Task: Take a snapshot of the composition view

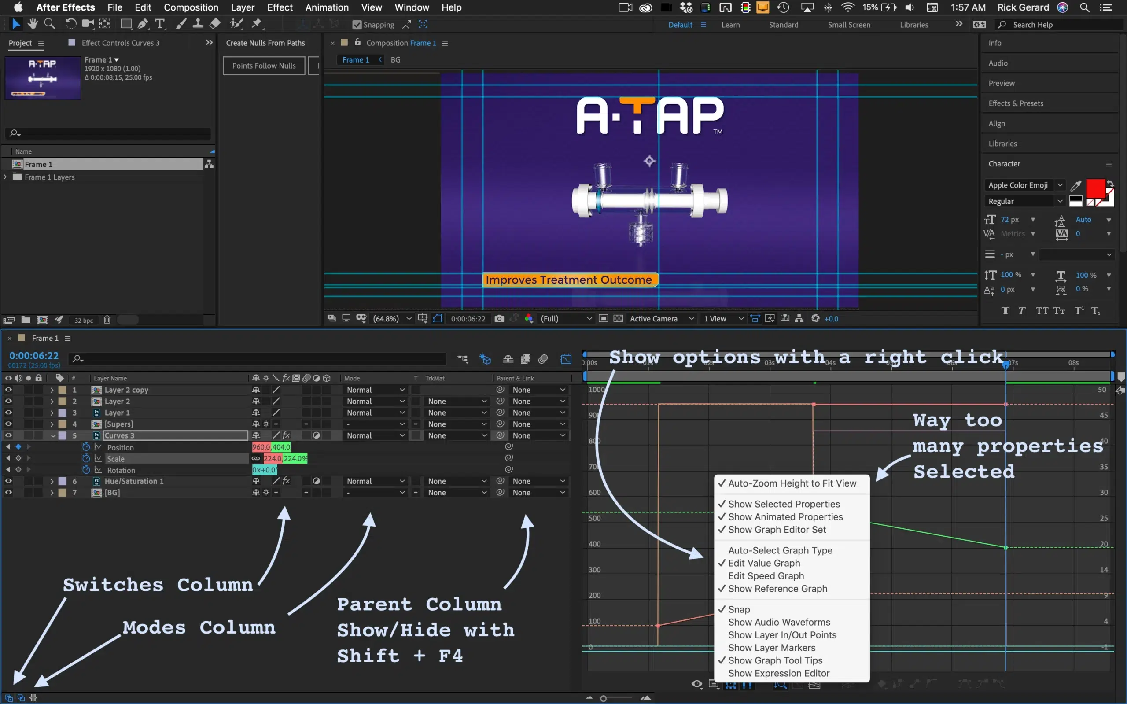Action: (x=500, y=318)
